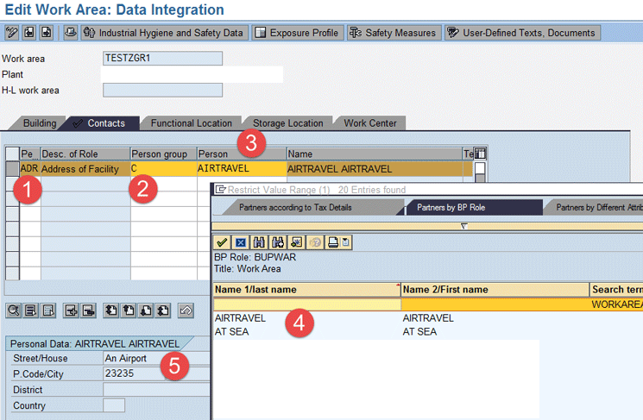Open the Partners according to Tax Details tab
Image resolution: width=643 pixels, height=420 pixels.
(x=306, y=207)
